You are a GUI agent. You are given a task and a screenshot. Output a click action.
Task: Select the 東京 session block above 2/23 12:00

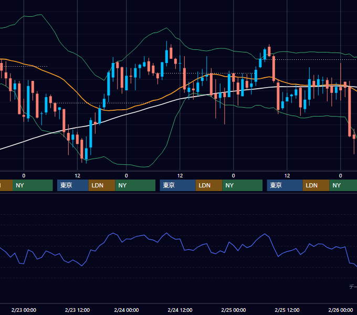[73, 185]
